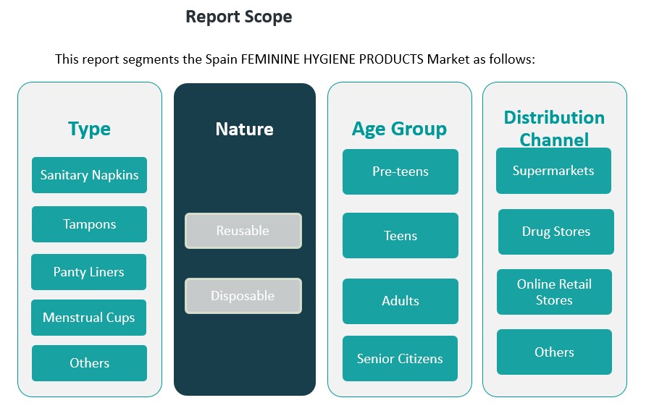Click the Senior Citizens box
The height and width of the screenshot is (416, 654).
(x=400, y=359)
